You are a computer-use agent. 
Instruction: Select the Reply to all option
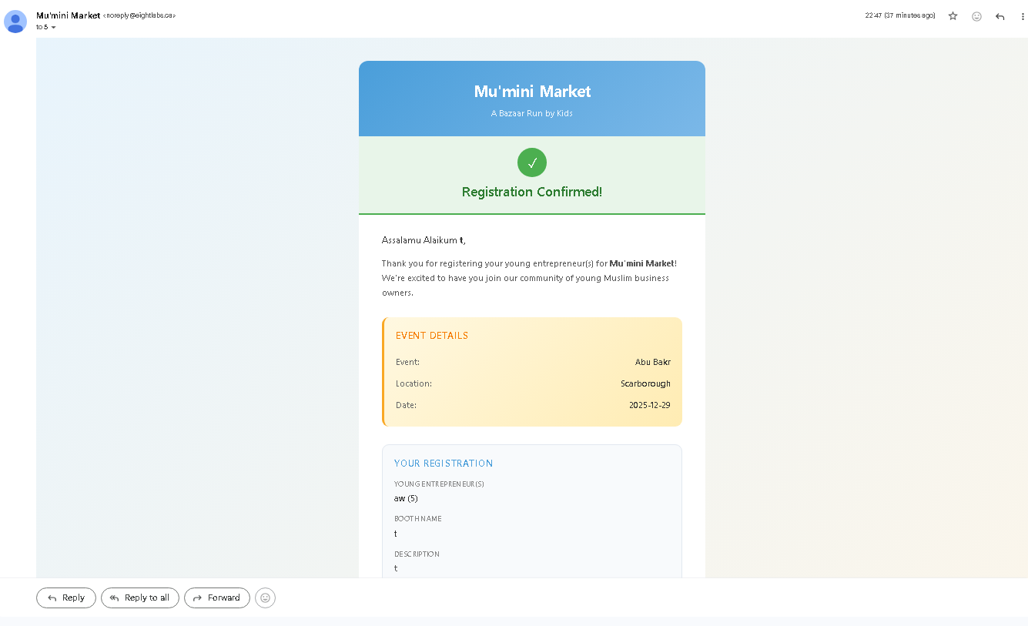139,598
